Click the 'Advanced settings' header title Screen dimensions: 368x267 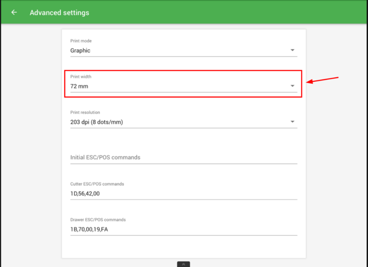(x=59, y=12)
